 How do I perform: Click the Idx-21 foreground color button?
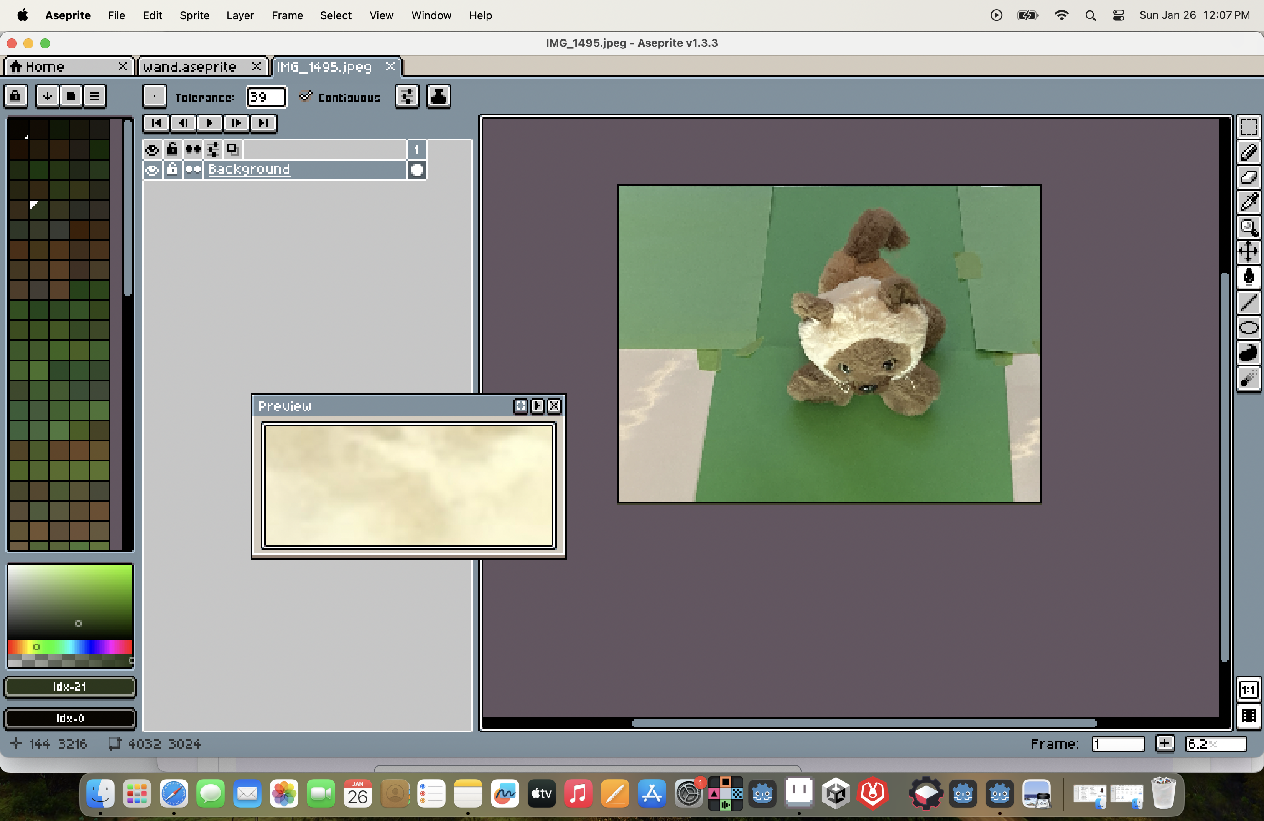point(69,687)
